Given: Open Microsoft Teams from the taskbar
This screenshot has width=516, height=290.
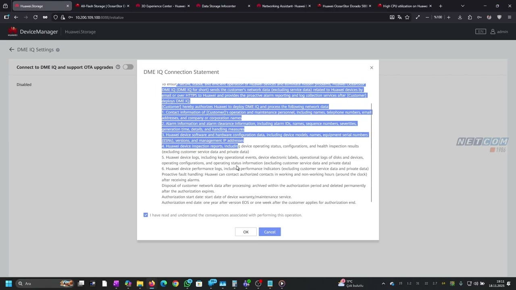Looking at the screenshot, I should pyautogui.click(x=246, y=284).
